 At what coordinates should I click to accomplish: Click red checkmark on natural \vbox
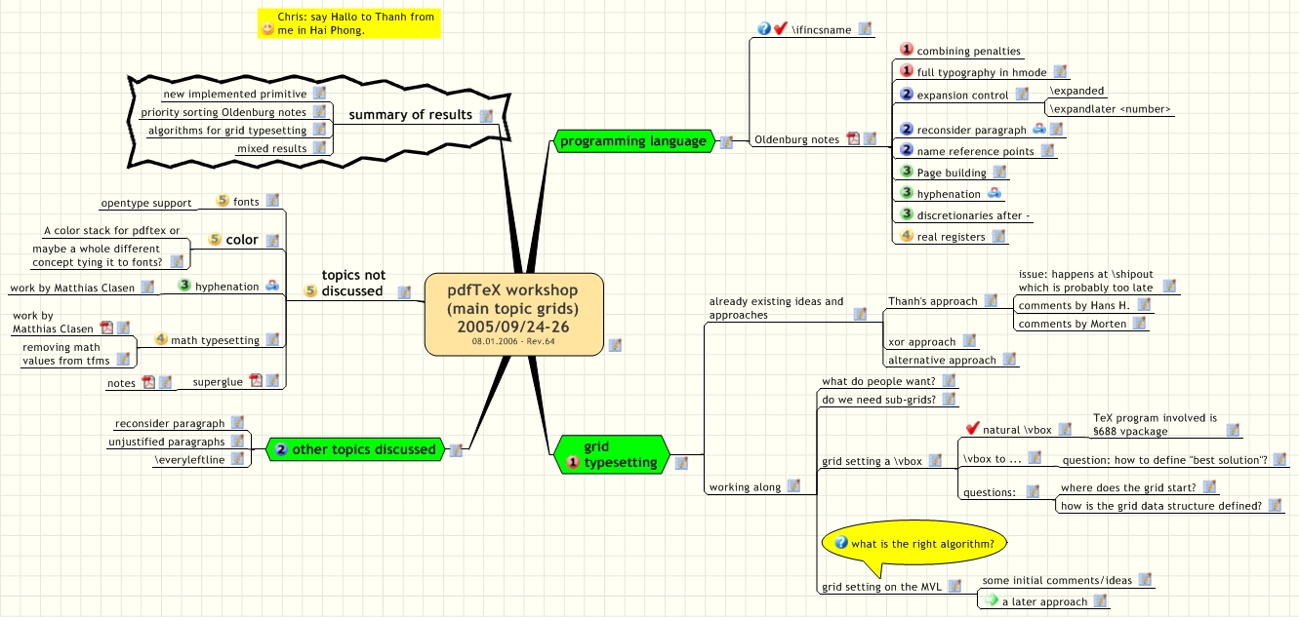[x=971, y=429]
